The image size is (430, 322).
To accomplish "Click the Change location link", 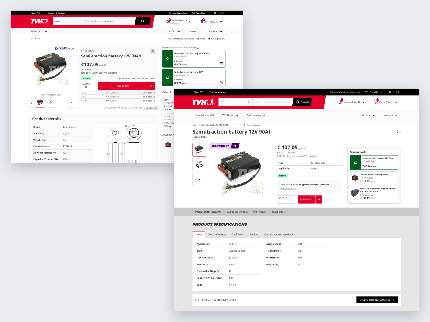I will [288, 189].
